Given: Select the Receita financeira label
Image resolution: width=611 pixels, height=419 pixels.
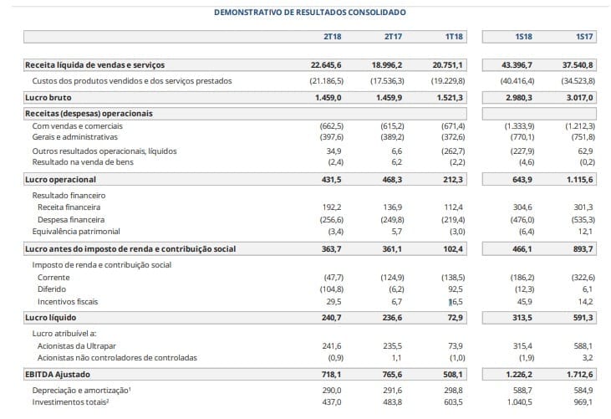Looking at the screenshot, I should coord(69,207).
